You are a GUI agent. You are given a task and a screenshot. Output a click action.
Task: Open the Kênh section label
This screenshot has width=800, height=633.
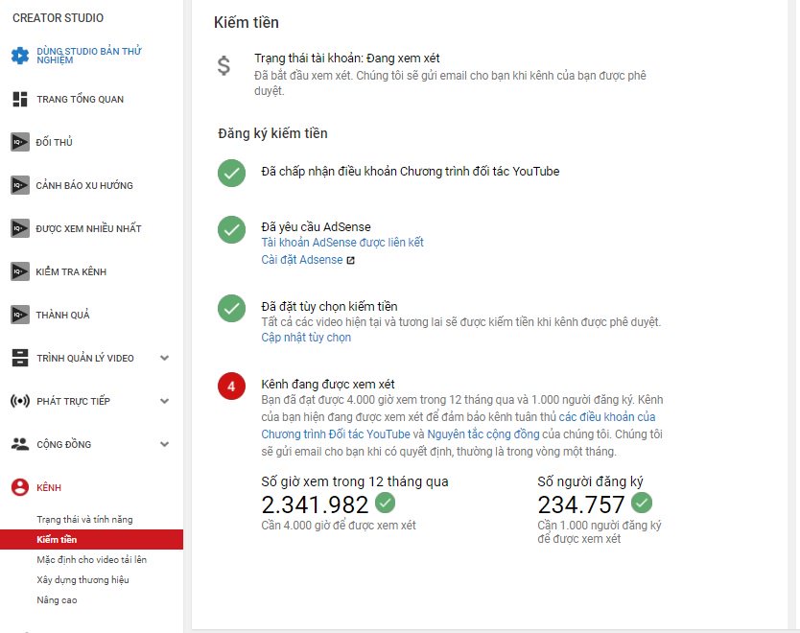click(49, 487)
